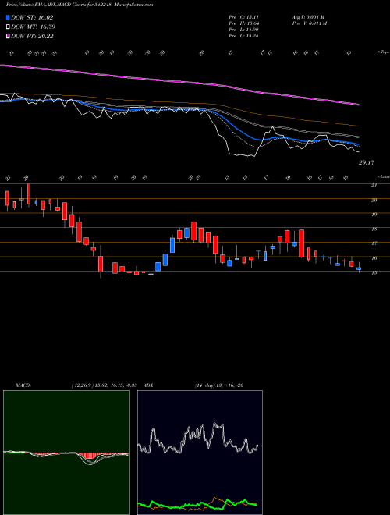Image resolution: width=390 pixels, height=515 pixels.
Task: Click the 'ADX' panel heading
Action: 148,385
